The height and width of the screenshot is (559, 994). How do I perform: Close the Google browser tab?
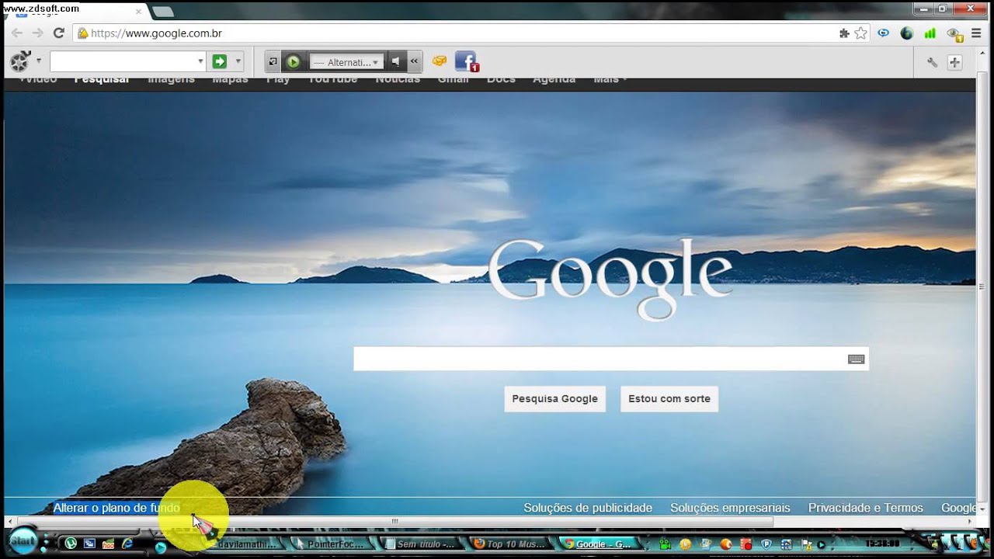coord(139,12)
